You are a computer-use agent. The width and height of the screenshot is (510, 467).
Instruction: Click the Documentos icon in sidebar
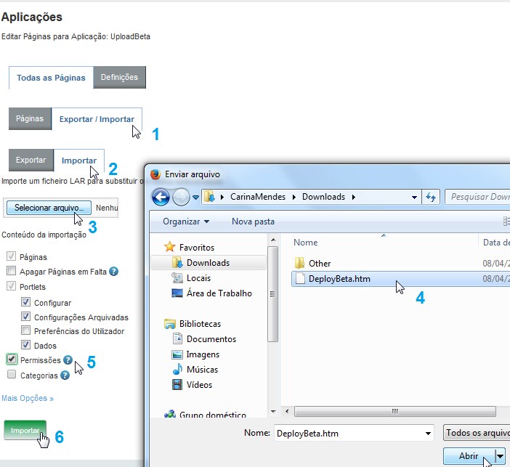coord(177,339)
